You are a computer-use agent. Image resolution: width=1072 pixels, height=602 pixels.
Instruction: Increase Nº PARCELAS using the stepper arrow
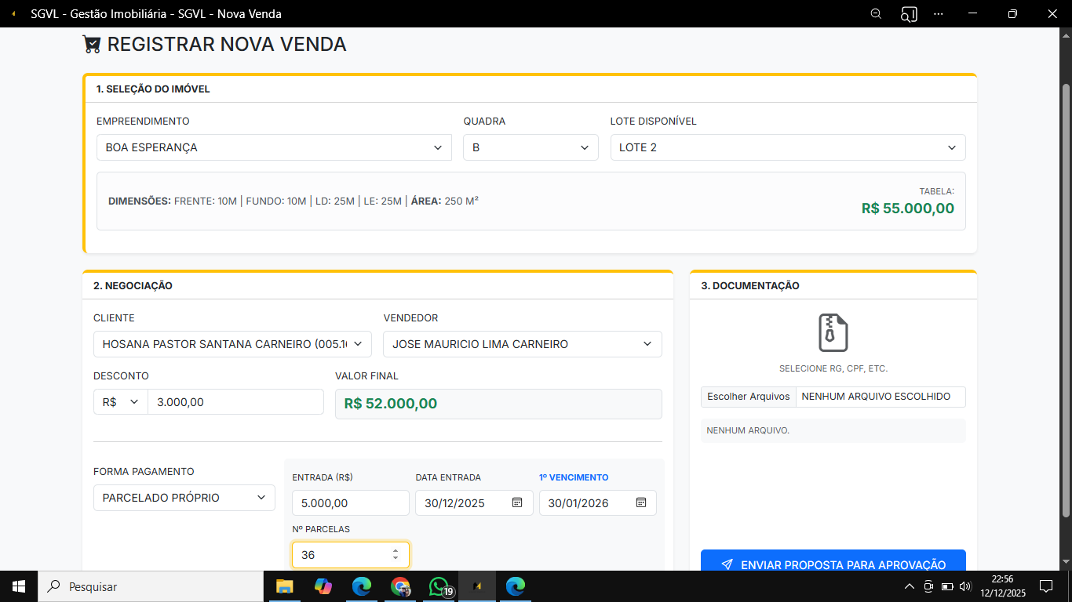point(395,550)
